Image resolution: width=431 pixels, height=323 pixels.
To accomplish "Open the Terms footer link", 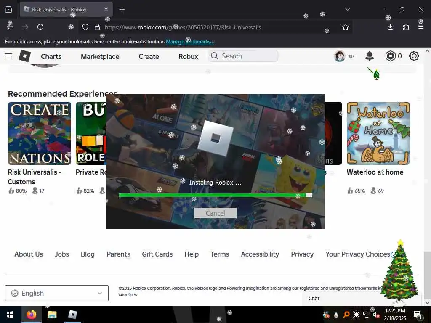I will click(220, 254).
